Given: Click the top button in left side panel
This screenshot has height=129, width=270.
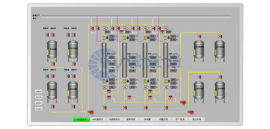Looking at the screenshot, I should coord(39,91).
